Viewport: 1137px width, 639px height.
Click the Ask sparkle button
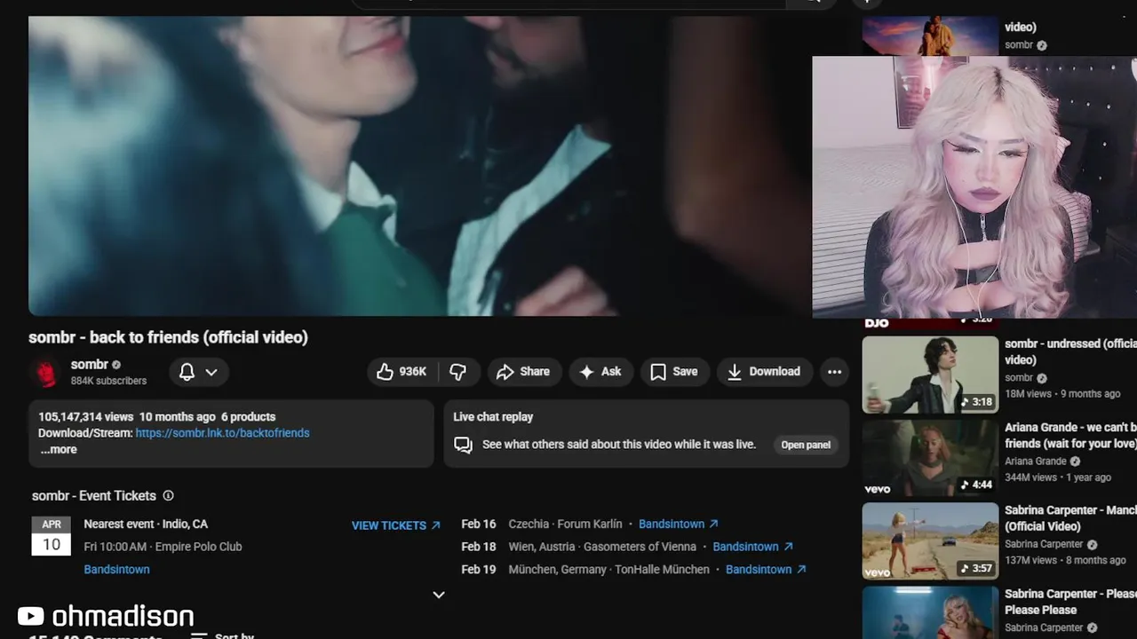coord(600,372)
